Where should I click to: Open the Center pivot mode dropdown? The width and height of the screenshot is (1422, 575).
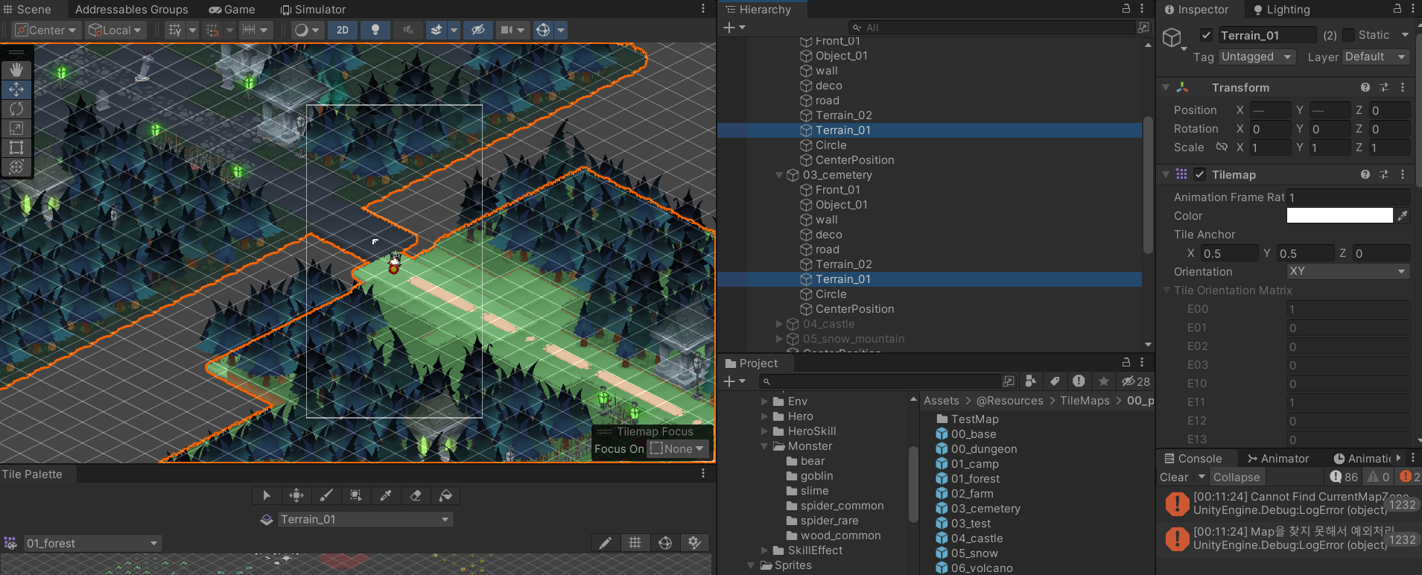tap(46, 30)
